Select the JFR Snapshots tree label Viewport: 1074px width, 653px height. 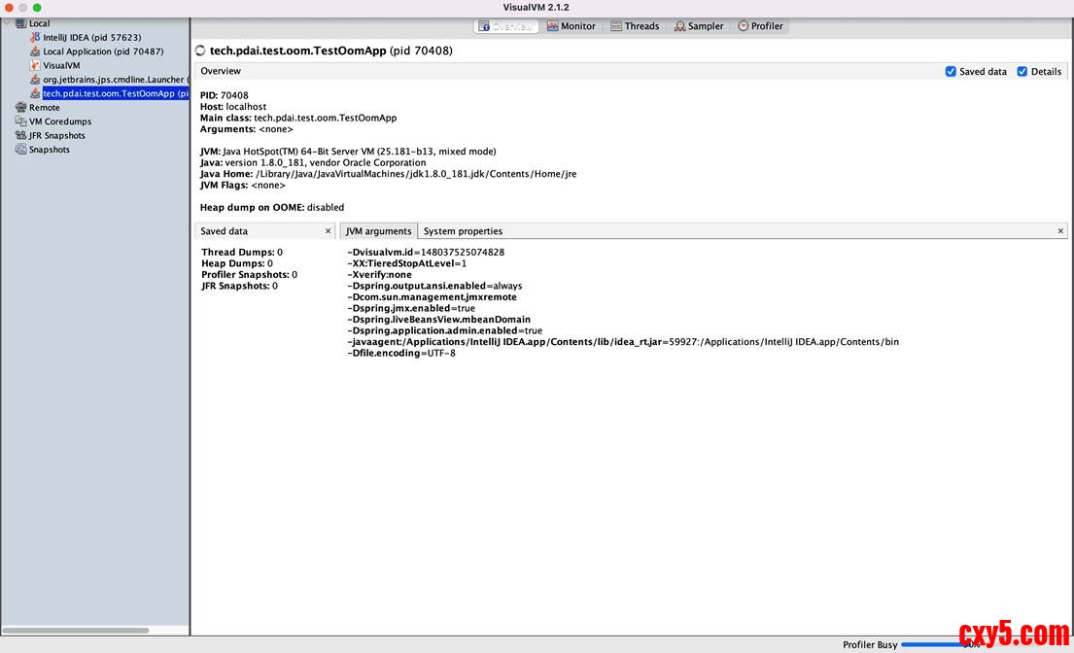56,135
